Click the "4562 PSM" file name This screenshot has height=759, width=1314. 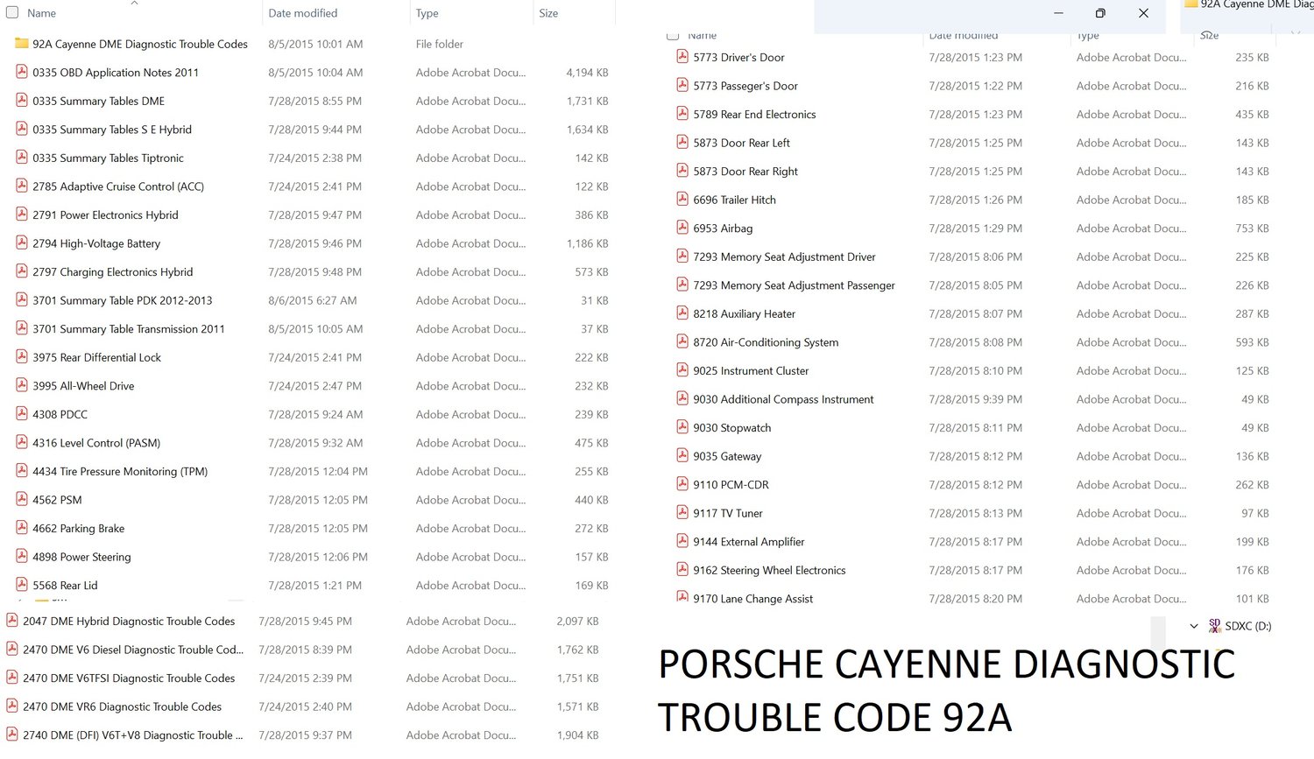[x=57, y=500]
